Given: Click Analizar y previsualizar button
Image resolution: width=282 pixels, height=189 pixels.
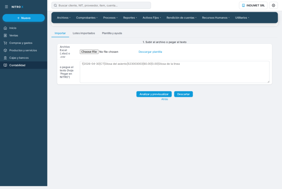Looking at the screenshot, I should point(154,94).
